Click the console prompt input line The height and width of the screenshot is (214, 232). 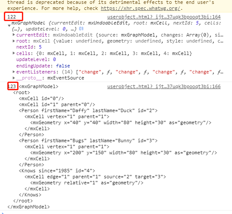point(116,213)
